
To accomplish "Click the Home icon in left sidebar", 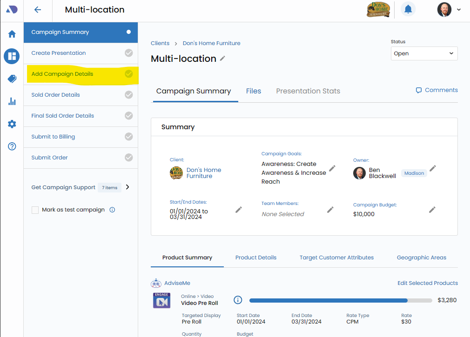I will (x=12, y=34).
